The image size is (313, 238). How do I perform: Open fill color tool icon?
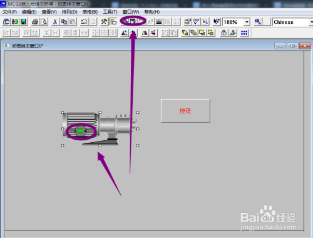coord(125,21)
